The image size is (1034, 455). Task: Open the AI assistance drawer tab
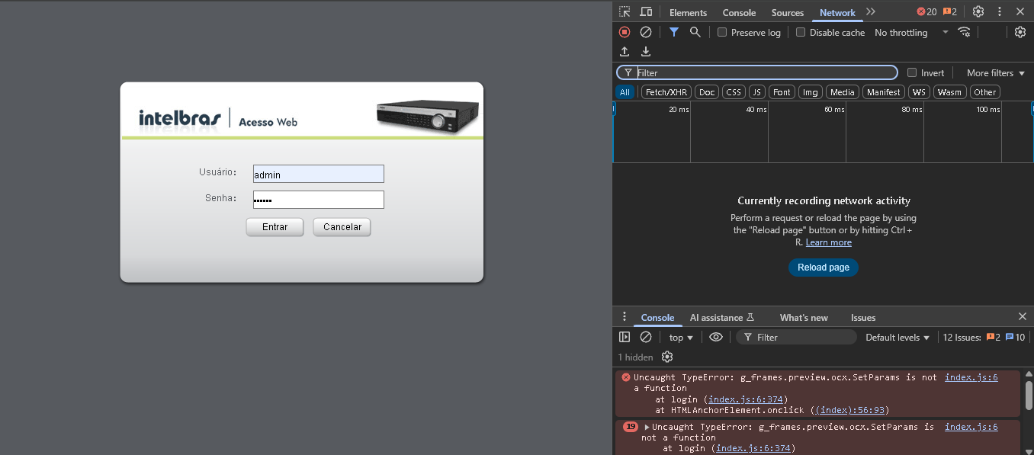coord(722,317)
